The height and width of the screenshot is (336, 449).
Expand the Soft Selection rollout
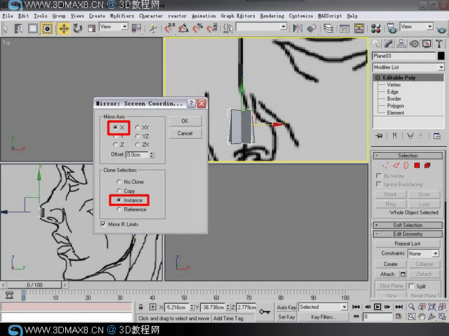click(408, 225)
